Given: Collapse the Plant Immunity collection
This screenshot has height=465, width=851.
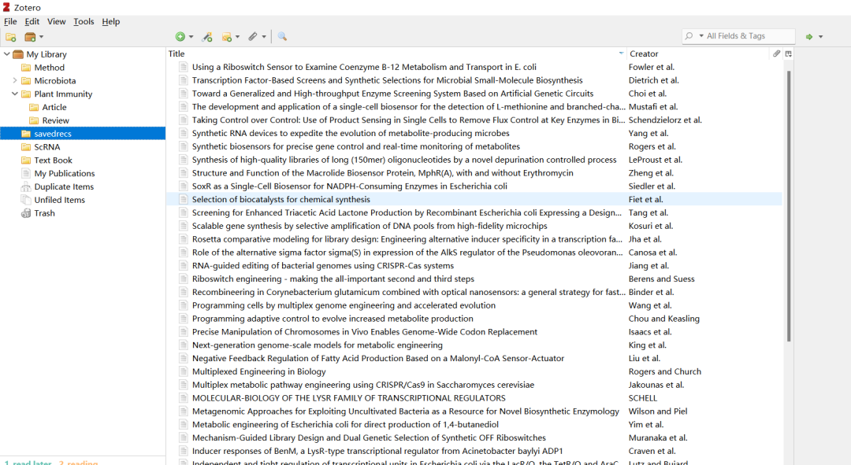Looking at the screenshot, I should pos(15,94).
